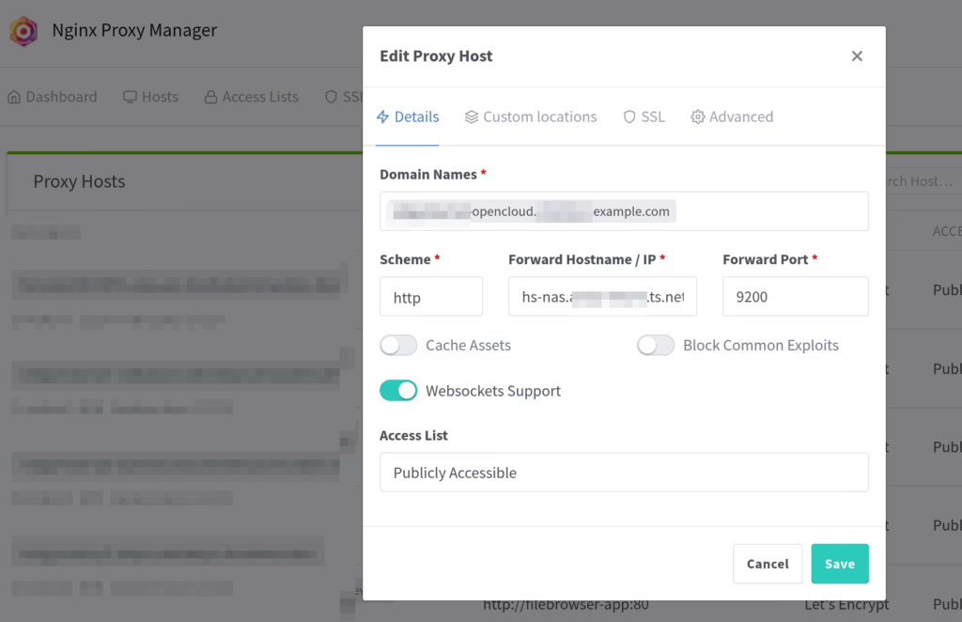Screen dimensions: 962x622
Task: Click the Access Lists lock icon
Action: tap(210, 97)
